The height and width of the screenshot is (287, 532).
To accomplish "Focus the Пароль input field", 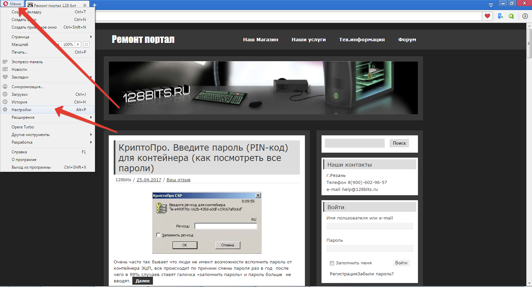I will click(370, 248).
